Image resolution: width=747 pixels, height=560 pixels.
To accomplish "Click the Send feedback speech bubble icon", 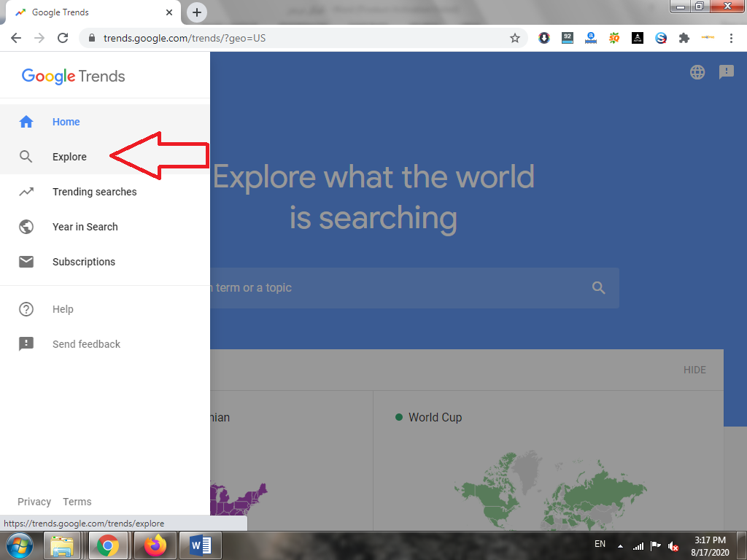I will (x=26, y=344).
